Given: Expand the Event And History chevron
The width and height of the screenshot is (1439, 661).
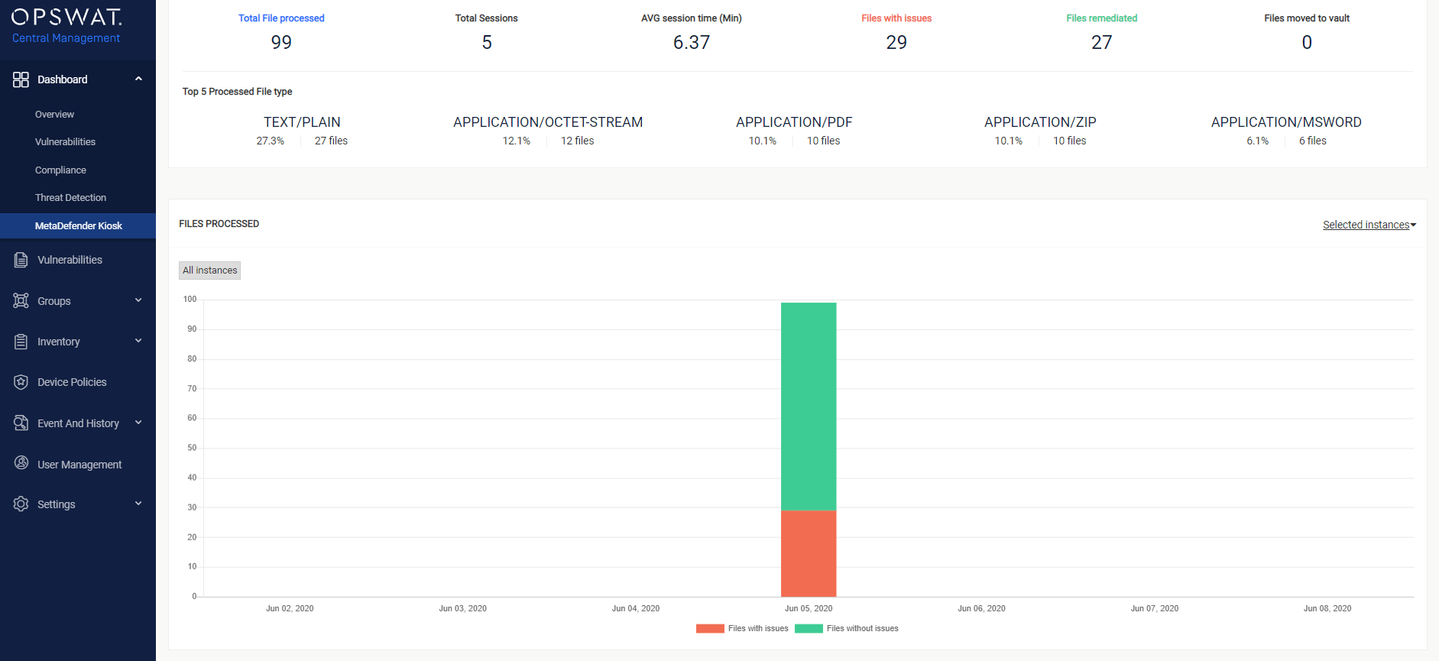Looking at the screenshot, I should (138, 423).
